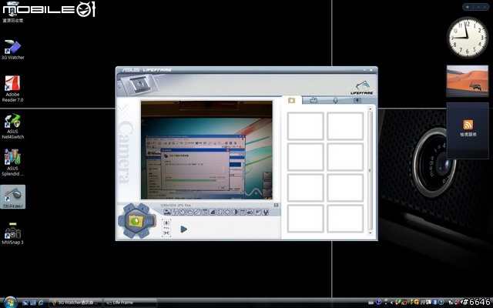This screenshot has height=308, width=493.
Task: Click the horizontal stretch icon below FULL
Action: (166, 233)
